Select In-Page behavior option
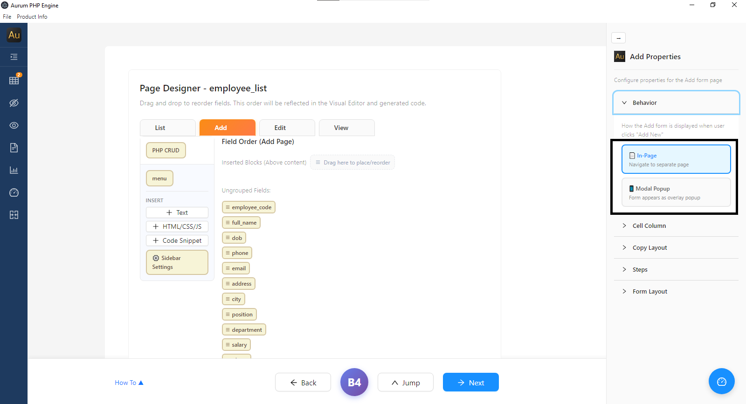This screenshot has width=746, height=404. pos(676,159)
